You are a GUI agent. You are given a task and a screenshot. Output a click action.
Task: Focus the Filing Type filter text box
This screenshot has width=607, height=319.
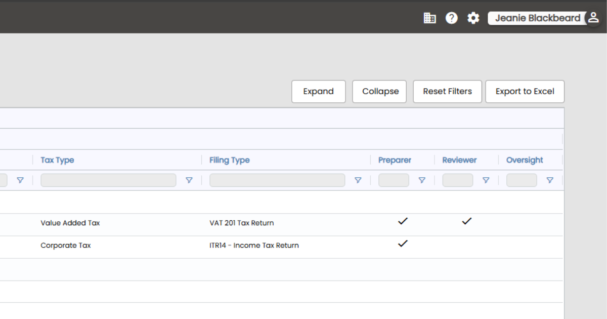click(x=278, y=180)
